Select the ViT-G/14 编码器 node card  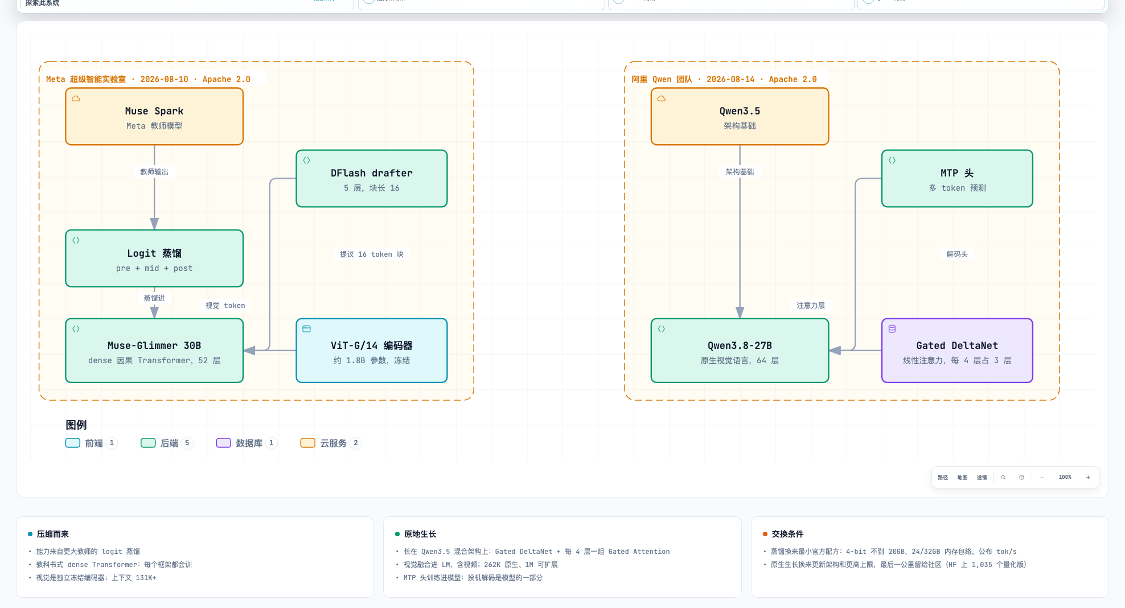click(372, 351)
